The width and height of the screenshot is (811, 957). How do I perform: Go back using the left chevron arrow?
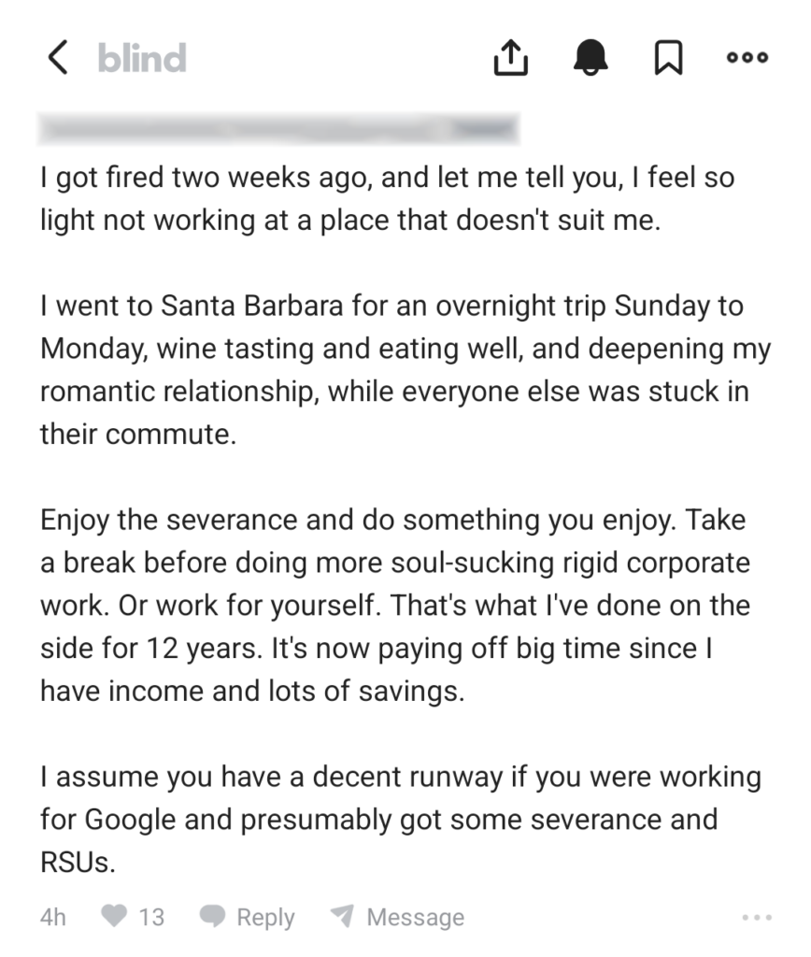click(58, 58)
